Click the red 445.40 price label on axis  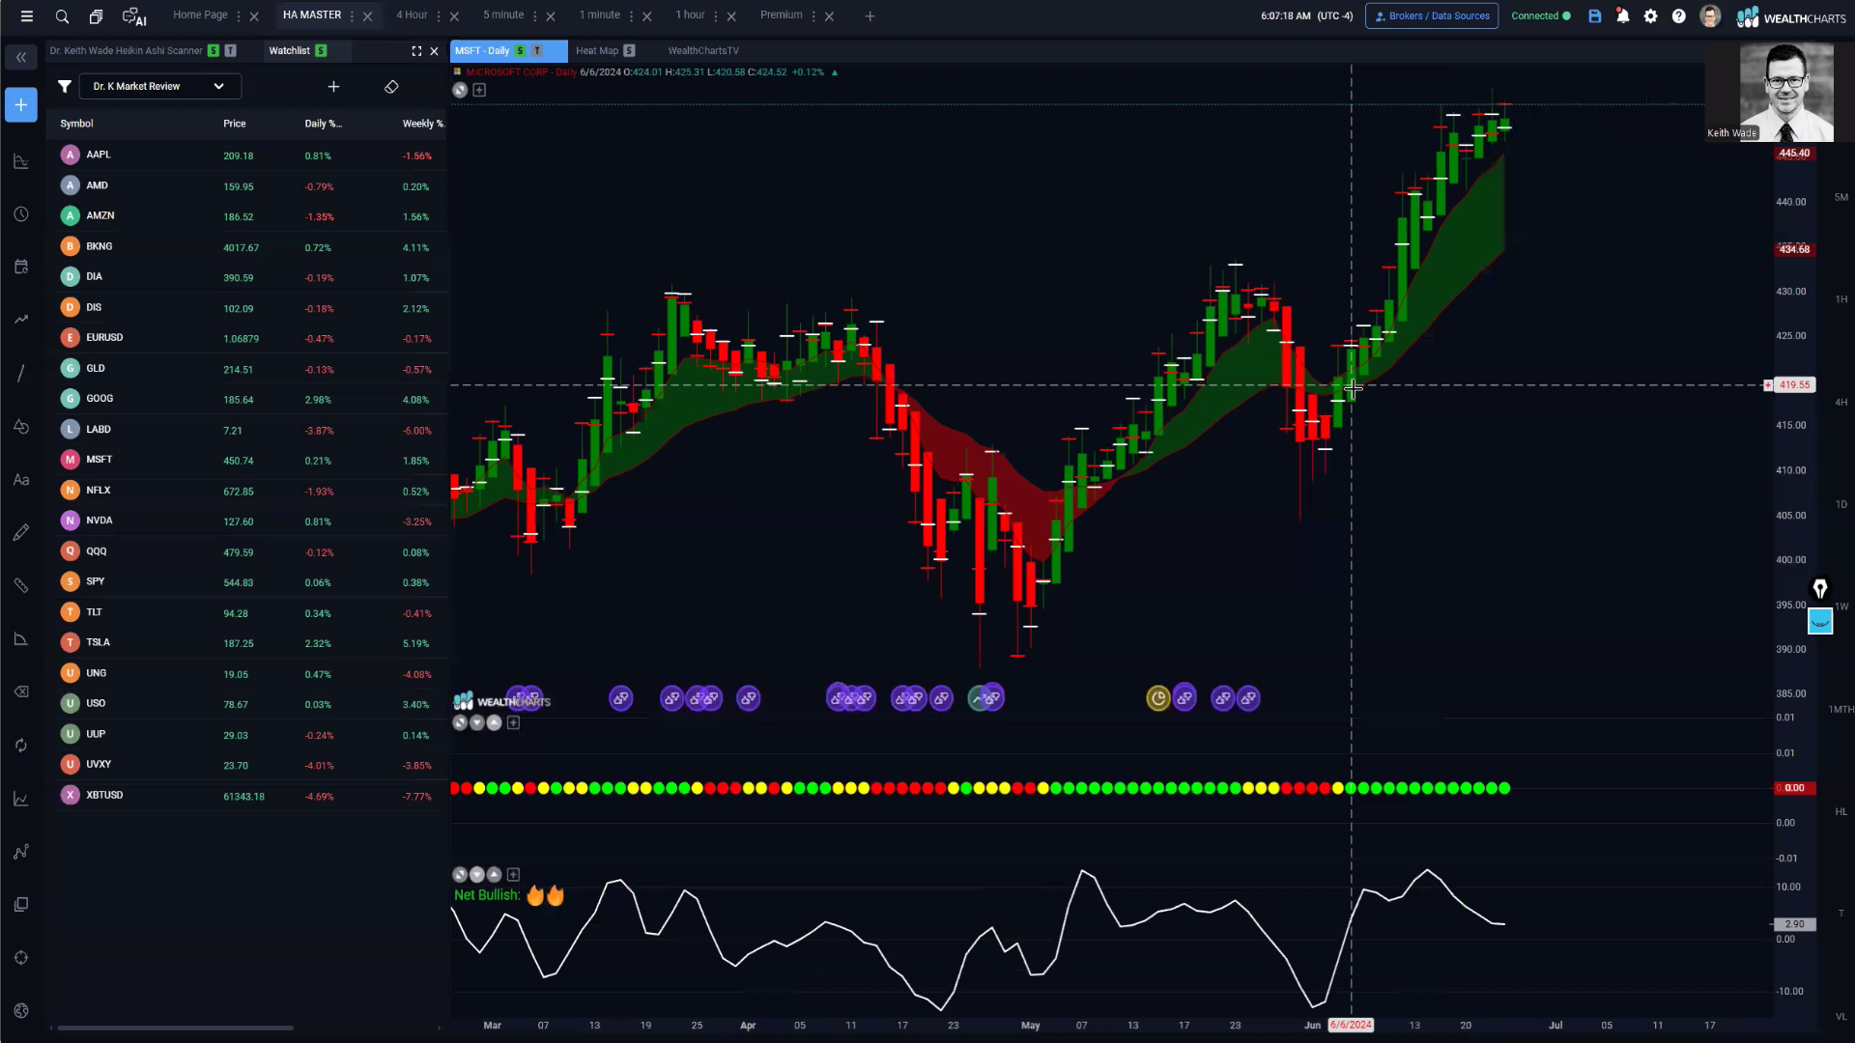pyautogui.click(x=1794, y=154)
